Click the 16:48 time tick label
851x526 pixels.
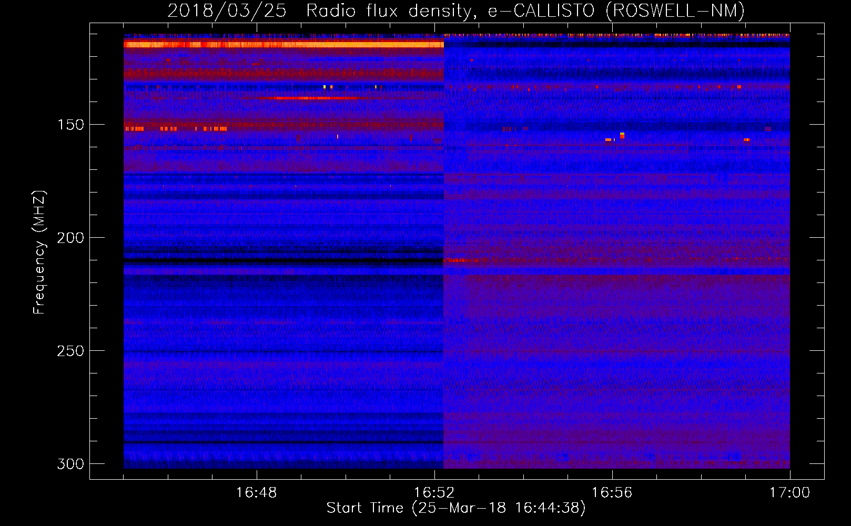[x=256, y=493]
